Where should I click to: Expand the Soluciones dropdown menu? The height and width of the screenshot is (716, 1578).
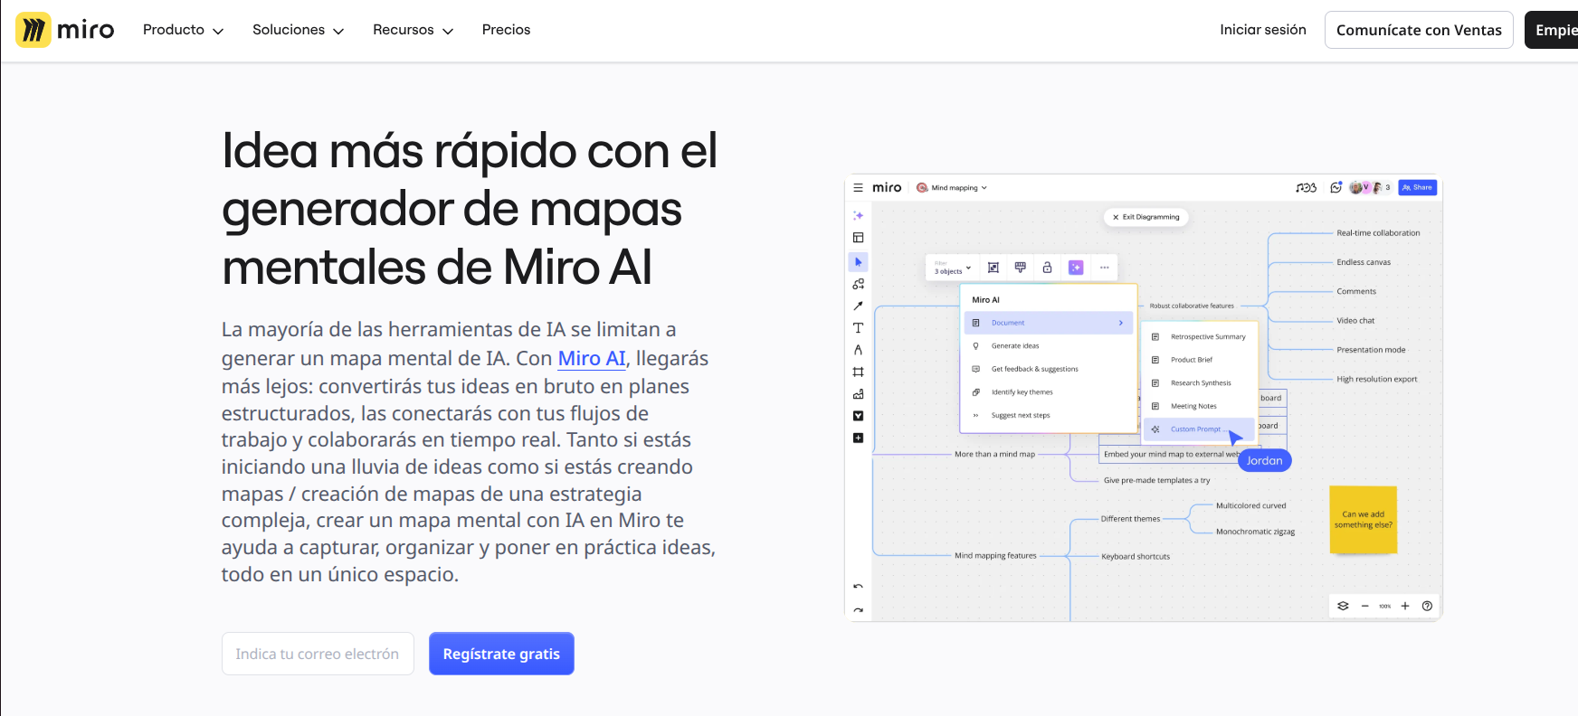[x=298, y=30]
